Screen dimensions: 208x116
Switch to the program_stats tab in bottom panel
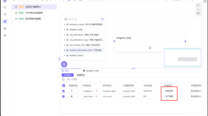[x=91, y=71]
